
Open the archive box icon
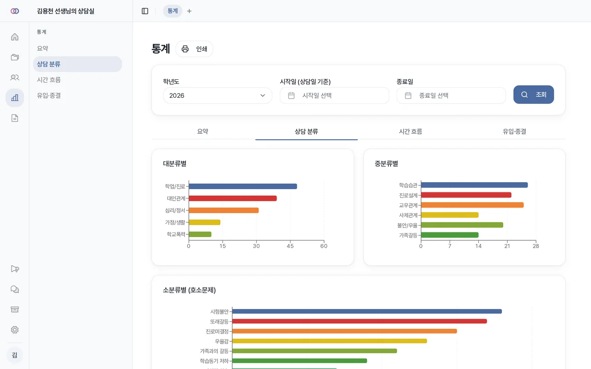15,309
